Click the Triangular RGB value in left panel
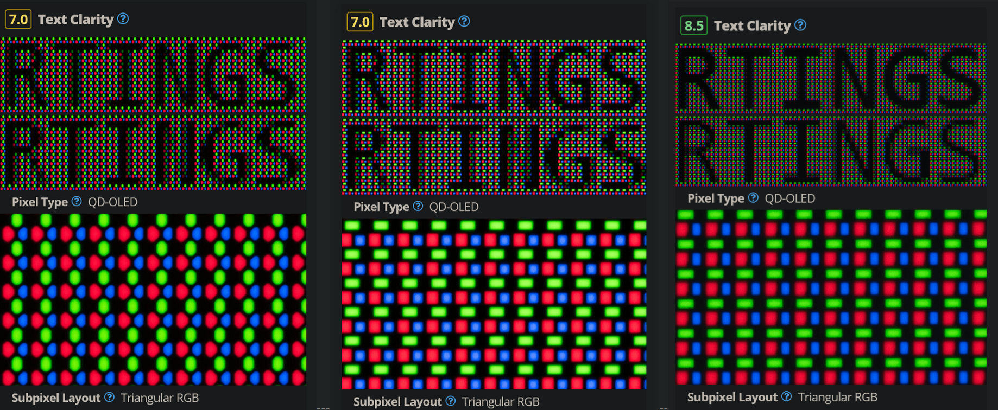 click(160, 398)
